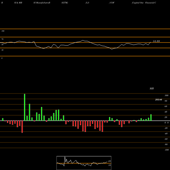Click the 'SI MunafaSutraR' header text

point(42,3)
